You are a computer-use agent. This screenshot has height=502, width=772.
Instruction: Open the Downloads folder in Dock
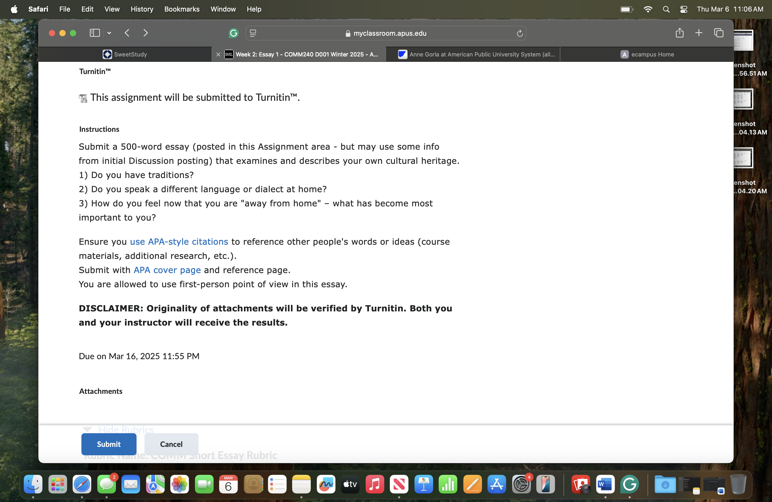[x=665, y=484]
